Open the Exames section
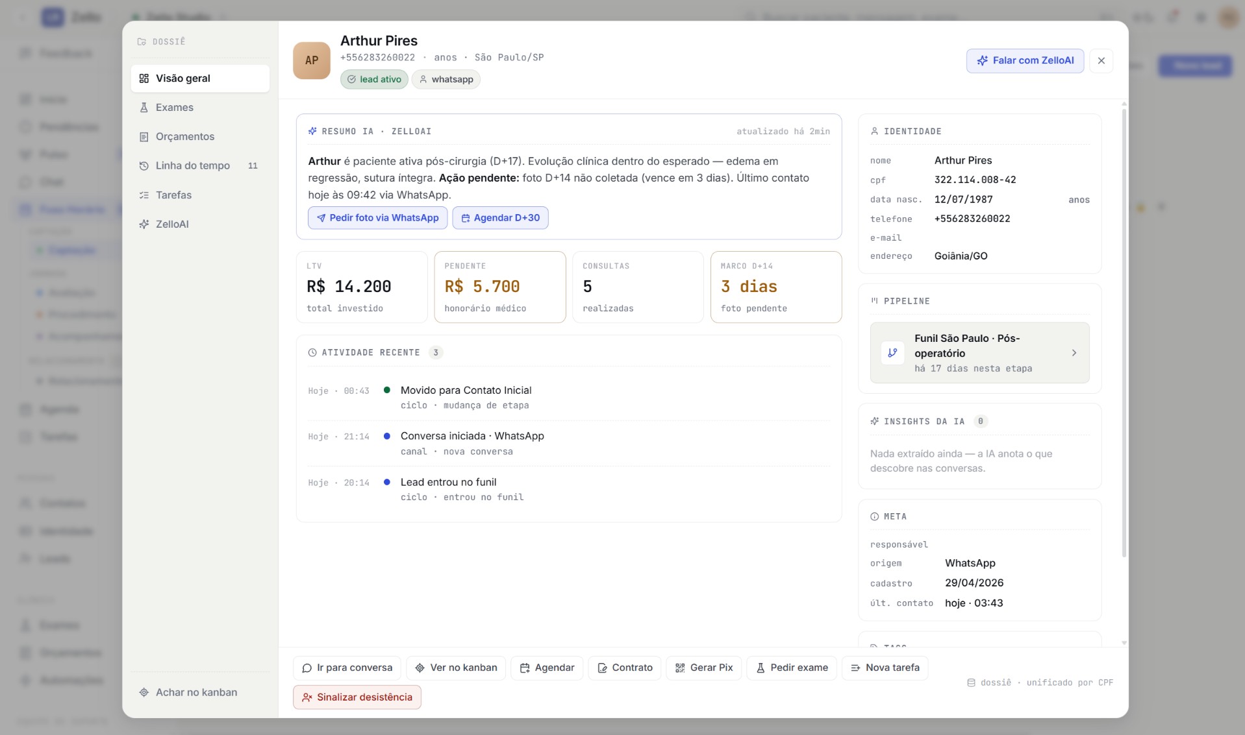Viewport: 1245px width, 735px height. tap(200, 108)
